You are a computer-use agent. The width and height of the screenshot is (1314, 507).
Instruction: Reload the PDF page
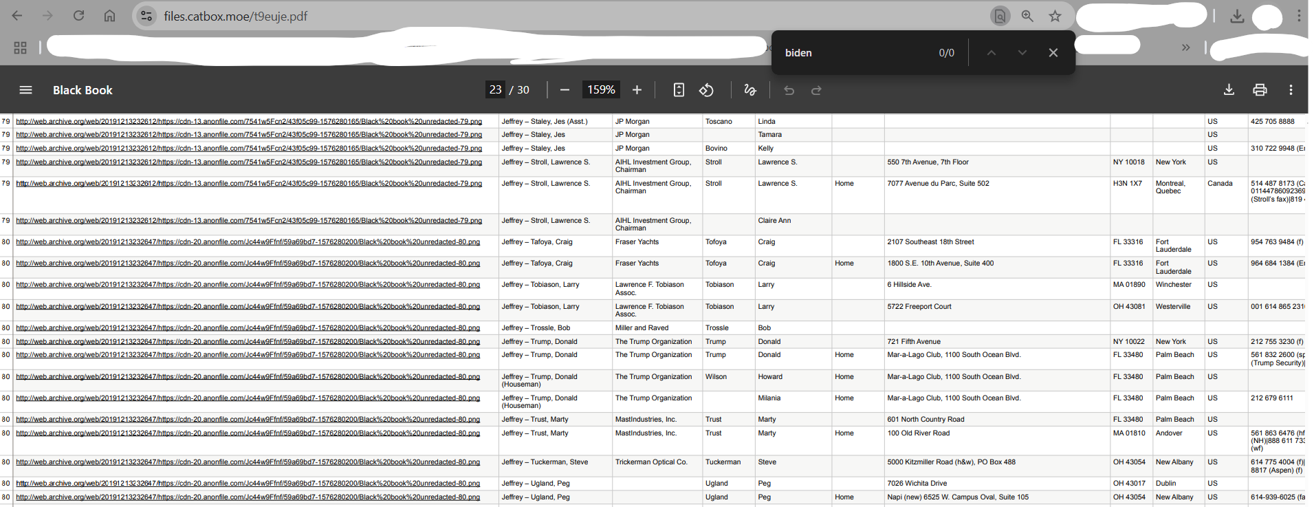click(78, 16)
